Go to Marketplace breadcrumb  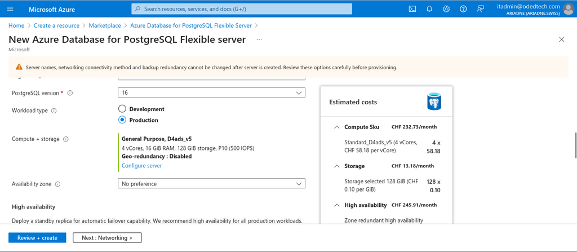(x=105, y=25)
